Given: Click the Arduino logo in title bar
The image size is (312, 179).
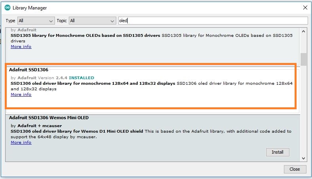Looking at the screenshot, I should (7, 8).
